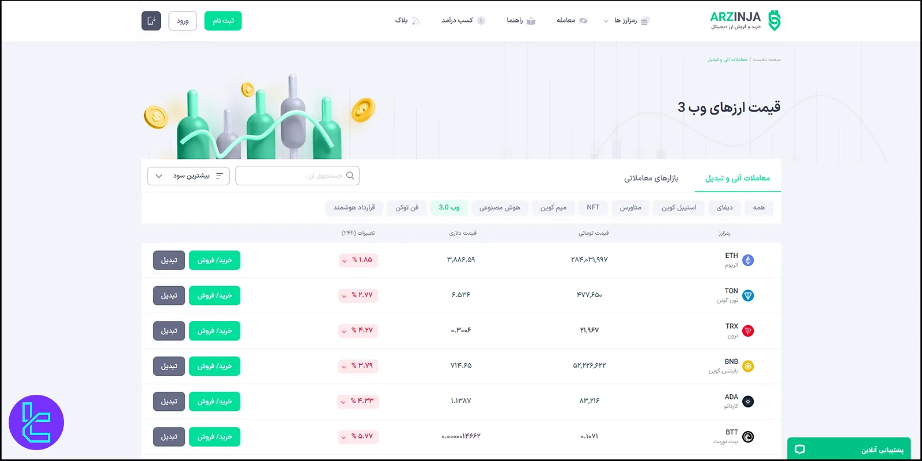This screenshot has width=922, height=461.
Task: Select the میم کوین category filter
Action: pyautogui.click(x=553, y=208)
